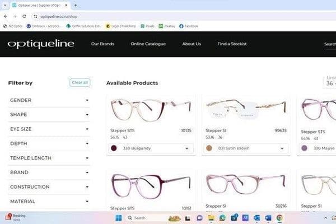Image resolution: width=336 pixels, height=224 pixels.
Task: Open the 330 Burgundy colour dropdown
Action: pos(151,148)
